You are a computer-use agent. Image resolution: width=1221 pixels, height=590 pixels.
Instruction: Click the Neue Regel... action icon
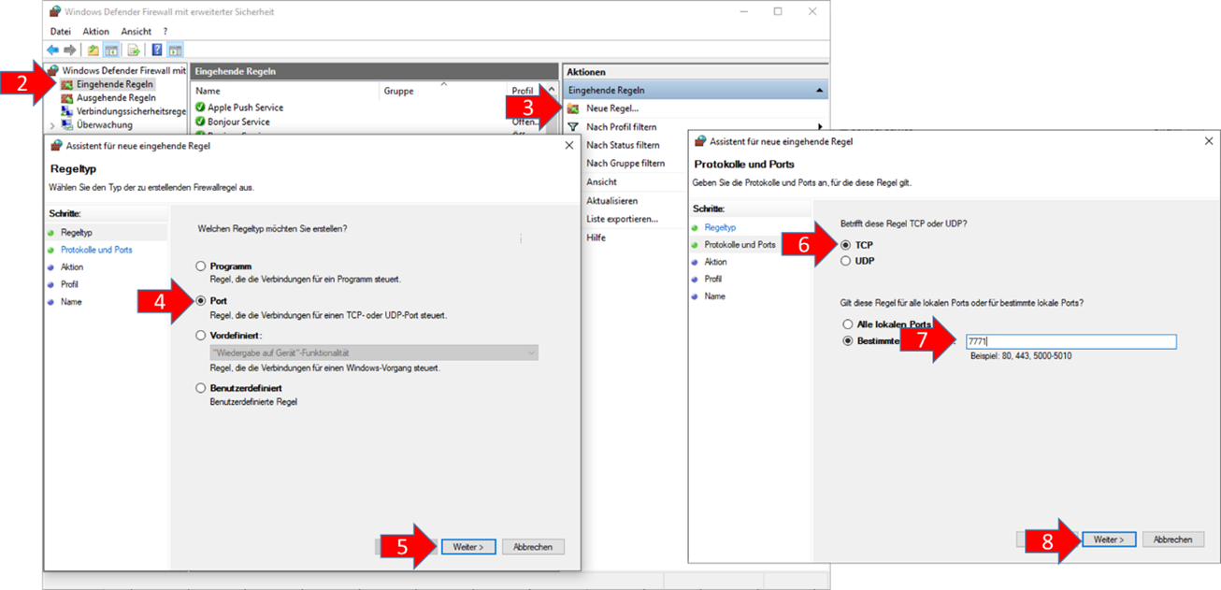point(573,108)
